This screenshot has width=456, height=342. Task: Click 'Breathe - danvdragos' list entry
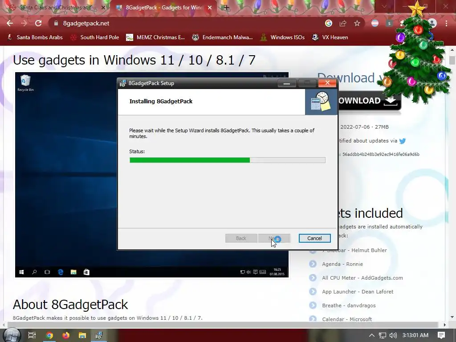coord(349,305)
